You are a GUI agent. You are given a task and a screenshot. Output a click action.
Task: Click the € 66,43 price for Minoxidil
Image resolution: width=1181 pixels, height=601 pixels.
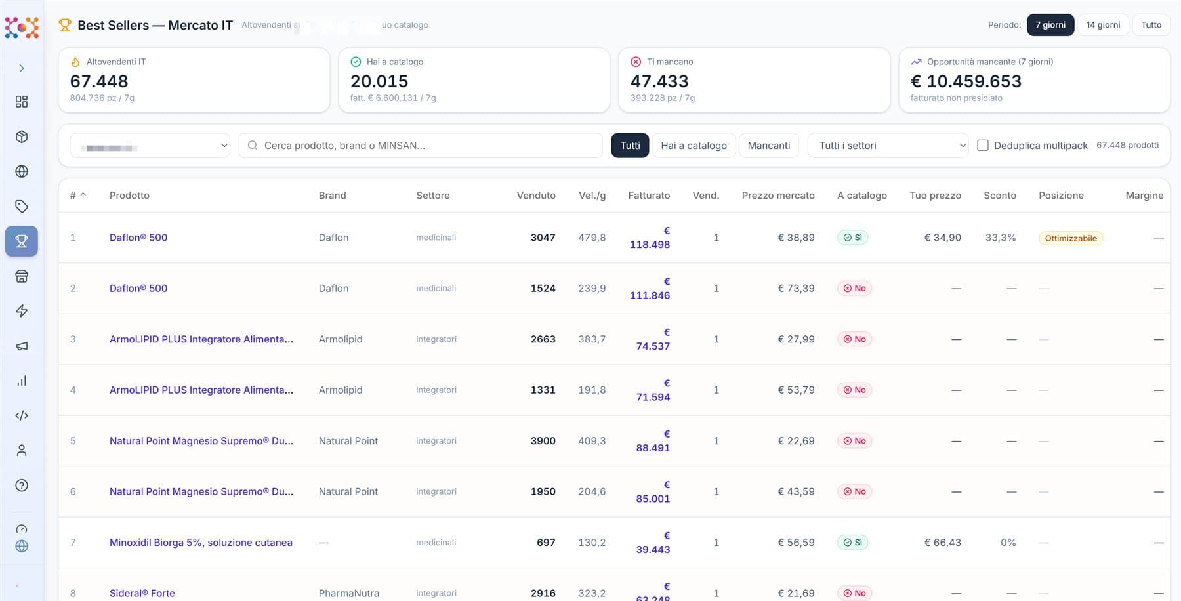[942, 543]
